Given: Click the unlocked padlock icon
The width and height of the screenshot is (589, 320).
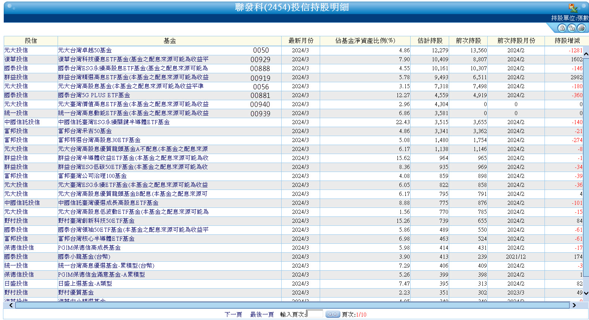Looking at the screenshot, I should point(571,28).
